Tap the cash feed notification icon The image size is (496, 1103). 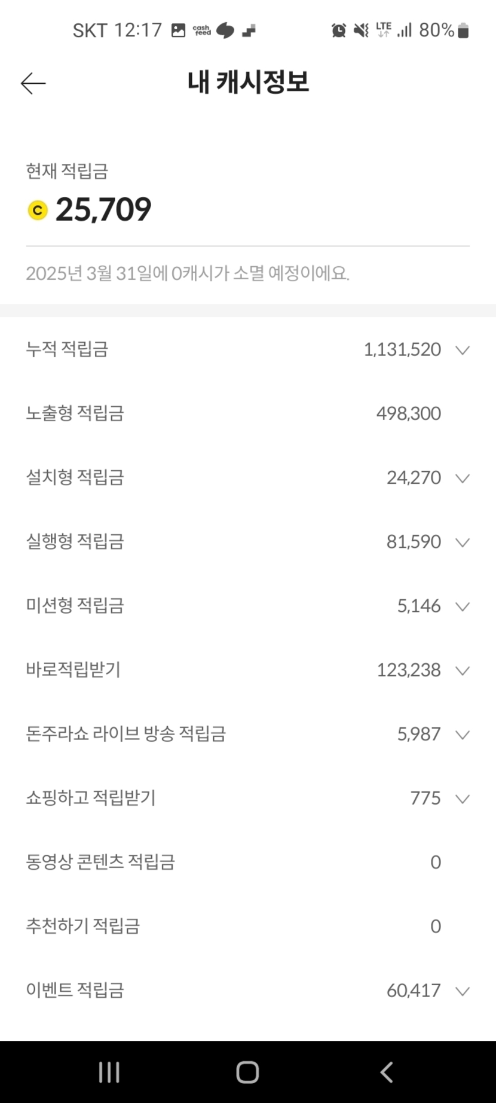[x=201, y=30]
